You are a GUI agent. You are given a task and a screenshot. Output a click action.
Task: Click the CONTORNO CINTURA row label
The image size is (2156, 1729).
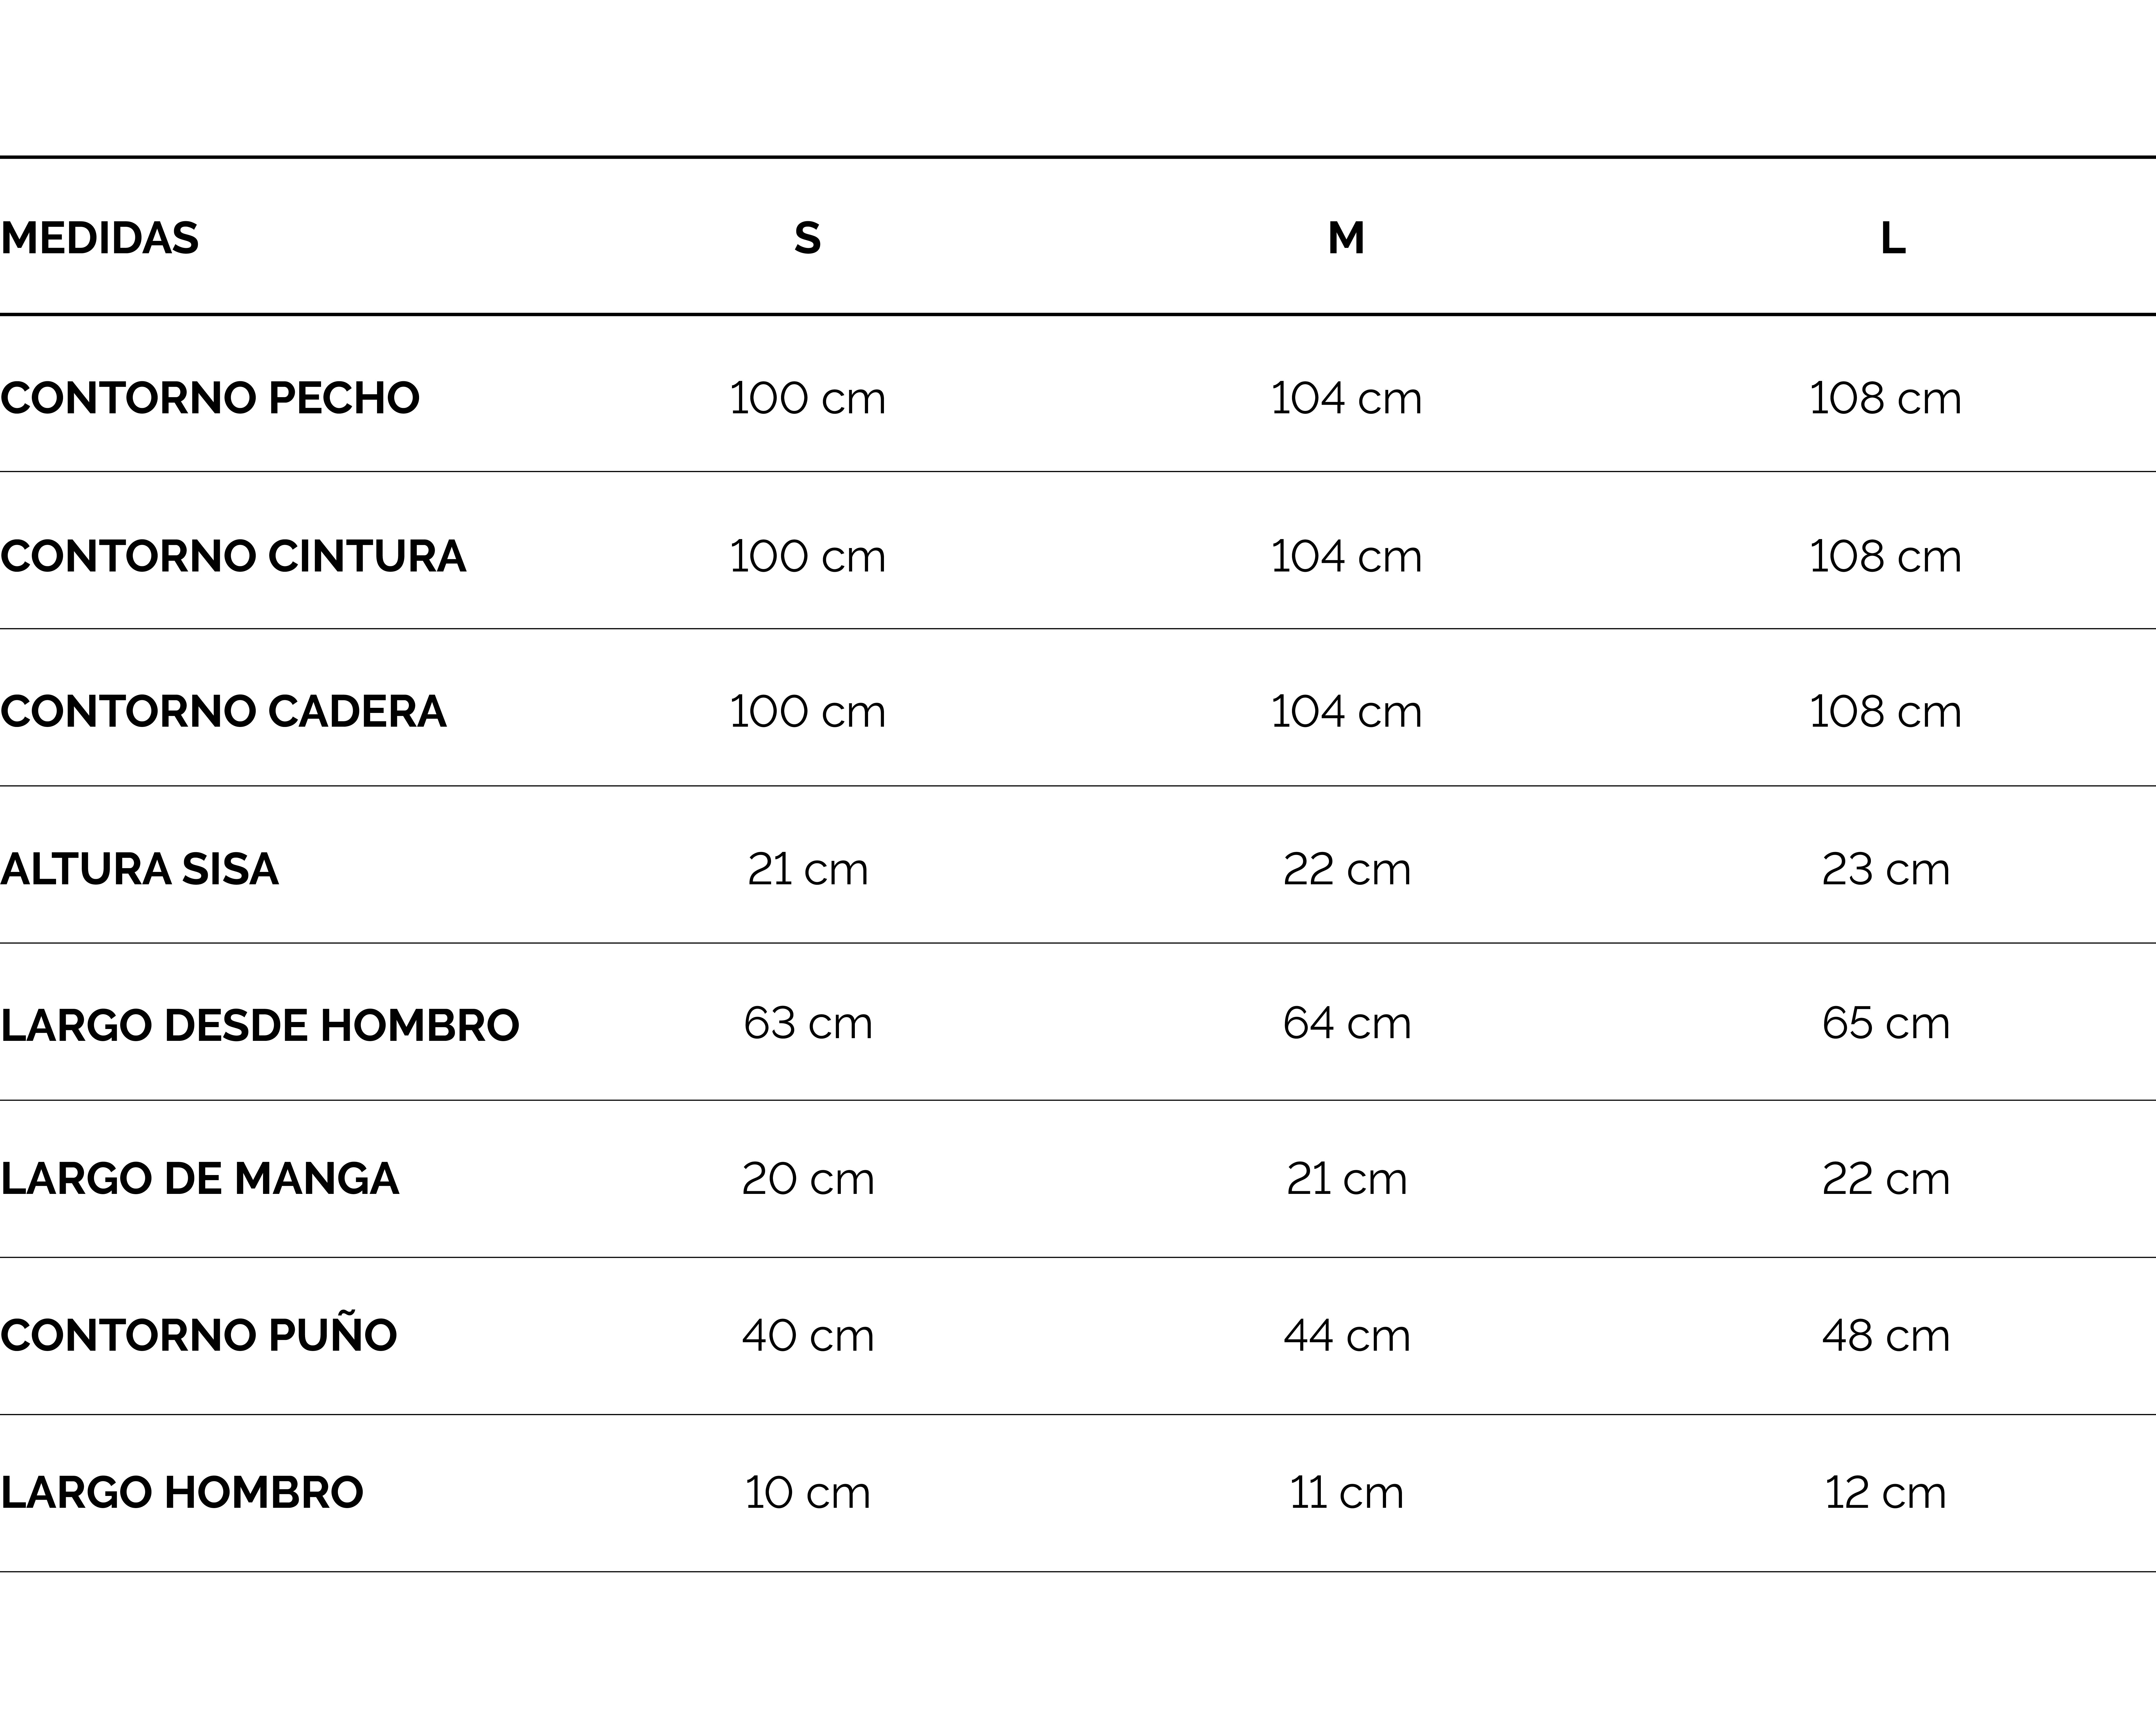point(233,556)
